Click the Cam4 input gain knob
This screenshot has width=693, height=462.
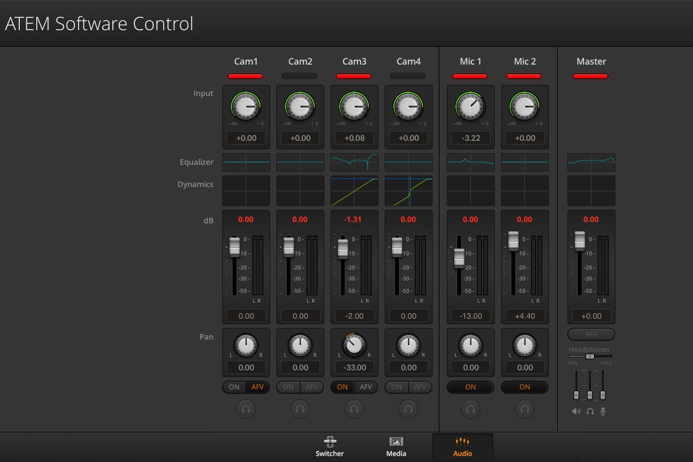click(x=409, y=106)
